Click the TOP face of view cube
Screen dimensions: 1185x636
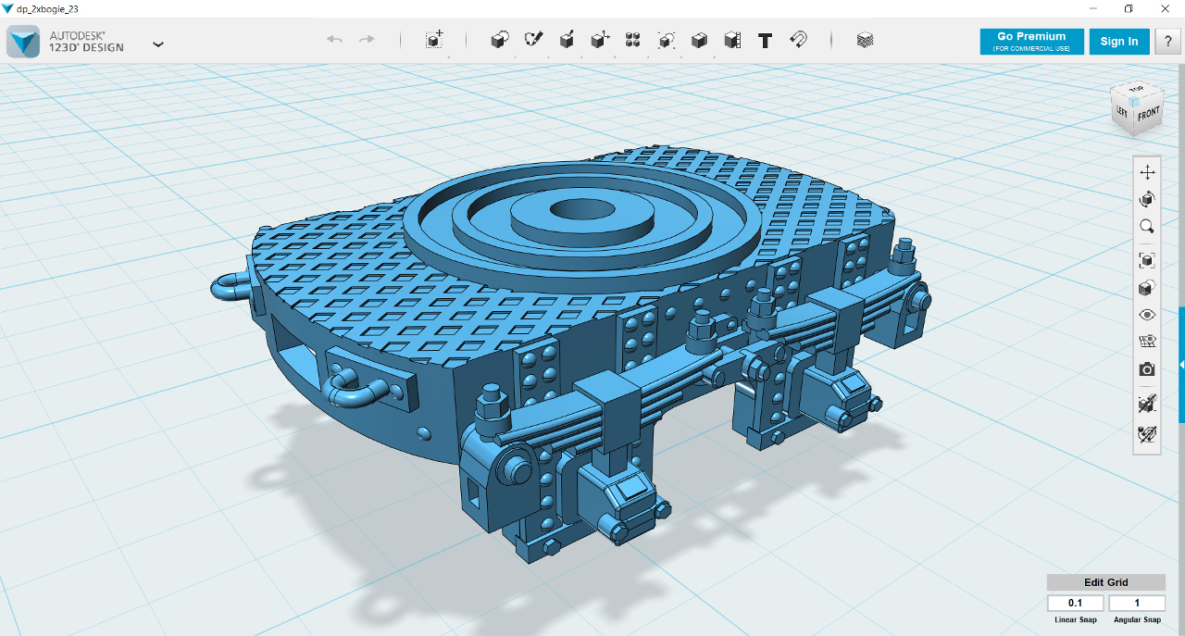(1136, 90)
